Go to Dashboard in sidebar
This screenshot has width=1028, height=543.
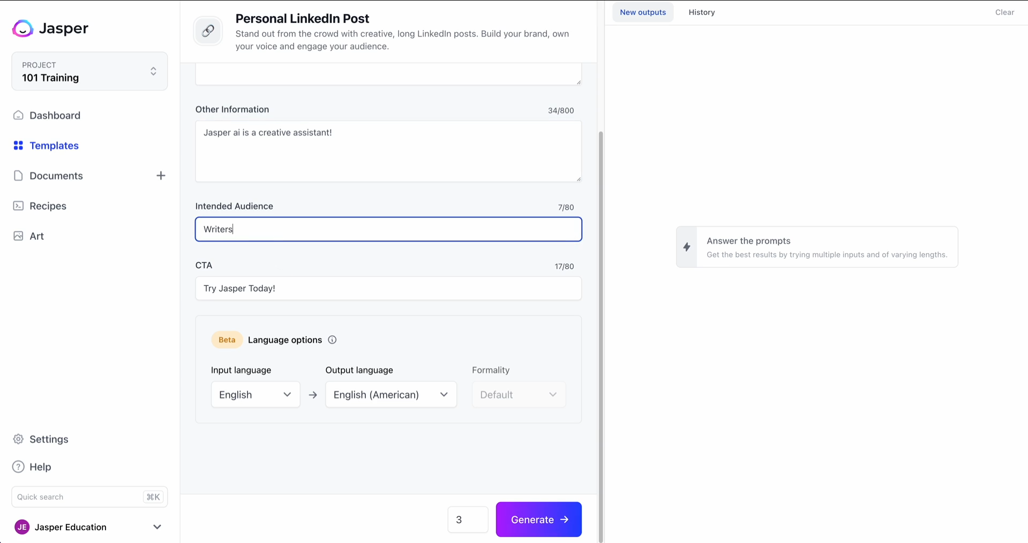[55, 115]
